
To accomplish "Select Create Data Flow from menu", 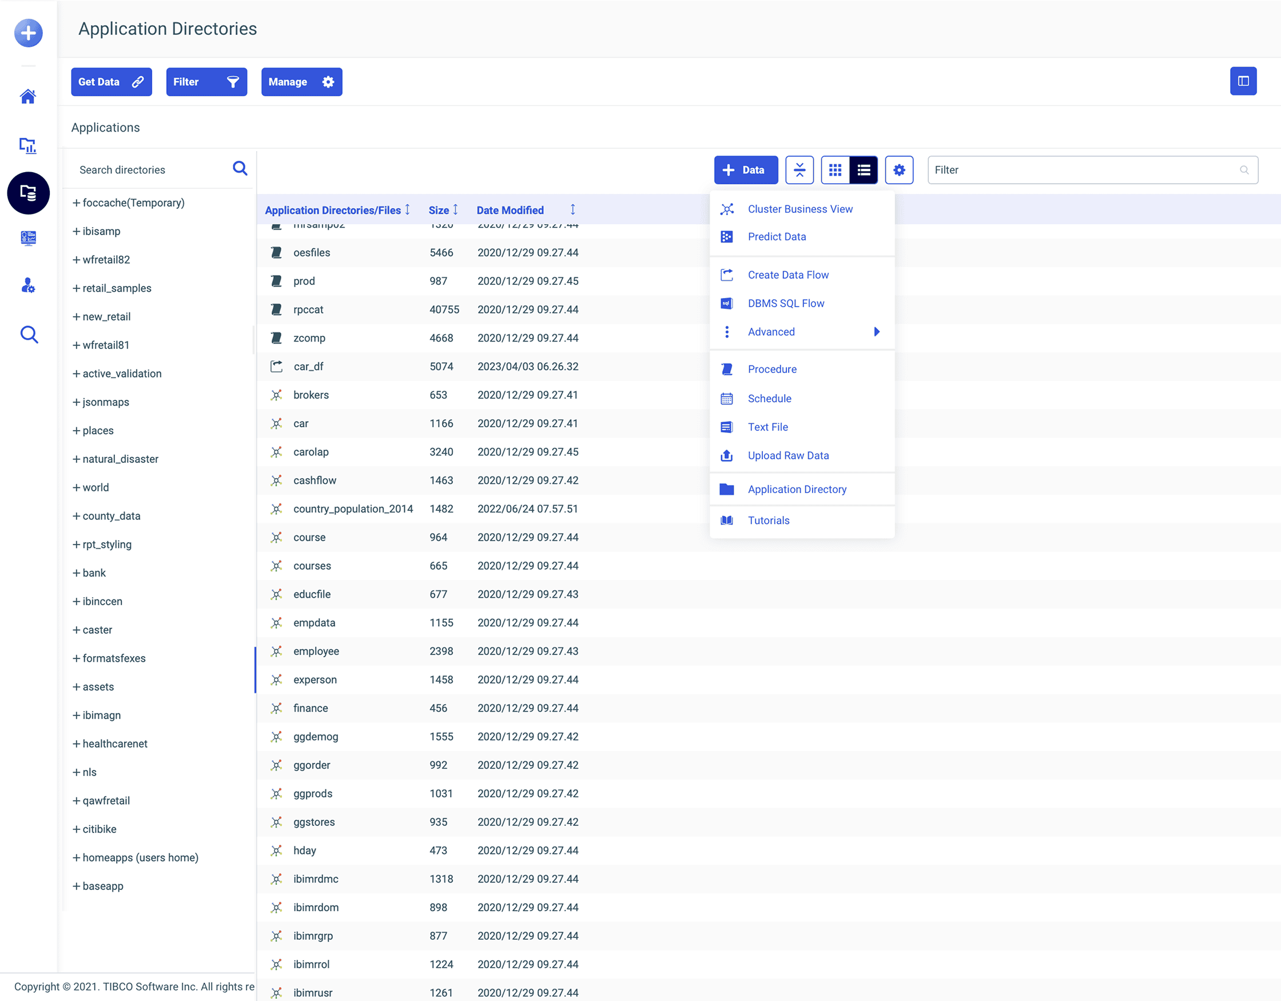I will [x=787, y=274].
